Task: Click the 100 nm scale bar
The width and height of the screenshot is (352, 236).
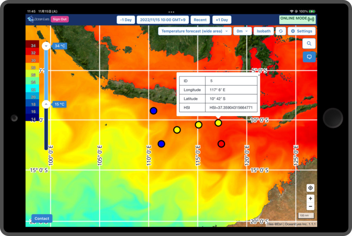Action: pyautogui.click(x=306, y=215)
